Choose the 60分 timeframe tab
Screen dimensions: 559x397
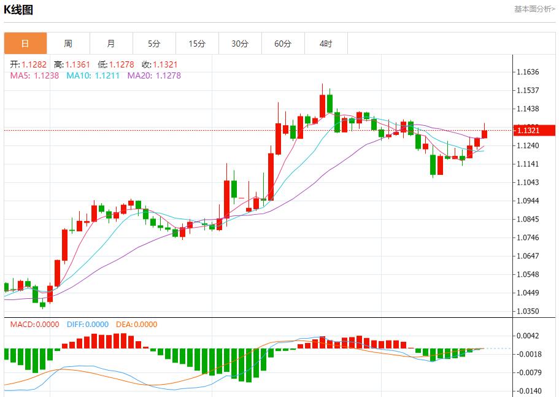click(283, 44)
